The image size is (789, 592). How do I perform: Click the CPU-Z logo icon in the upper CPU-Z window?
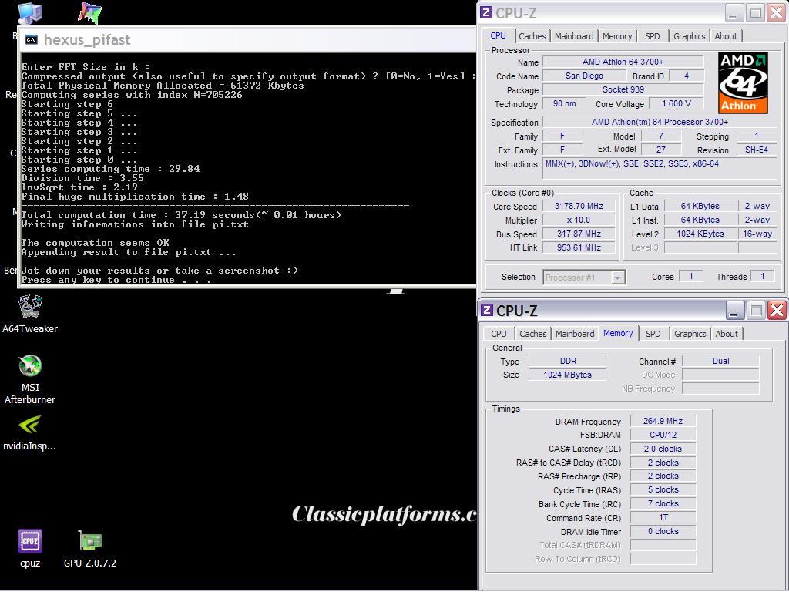click(x=486, y=12)
